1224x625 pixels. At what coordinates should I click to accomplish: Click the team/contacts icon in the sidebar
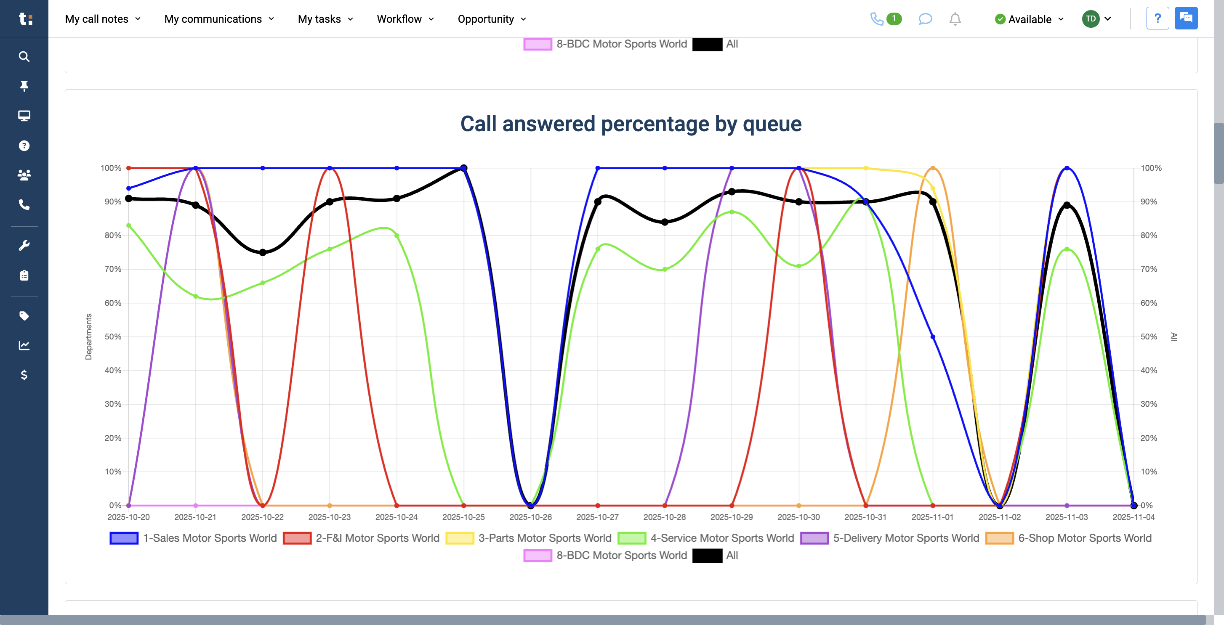pyautogui.click(x=24, y=175)
